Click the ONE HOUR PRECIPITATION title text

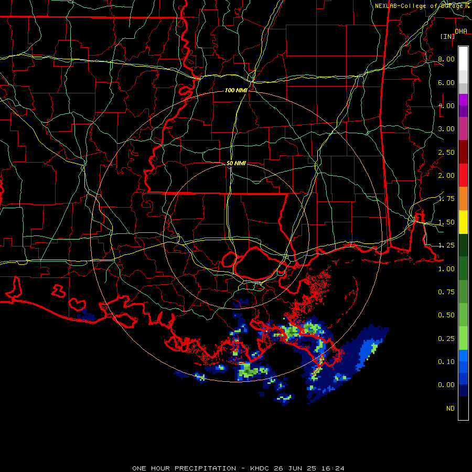click(184, 468)
